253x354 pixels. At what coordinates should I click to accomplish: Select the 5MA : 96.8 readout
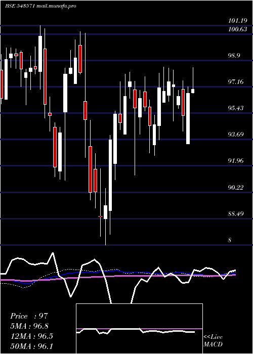[29, 326]
